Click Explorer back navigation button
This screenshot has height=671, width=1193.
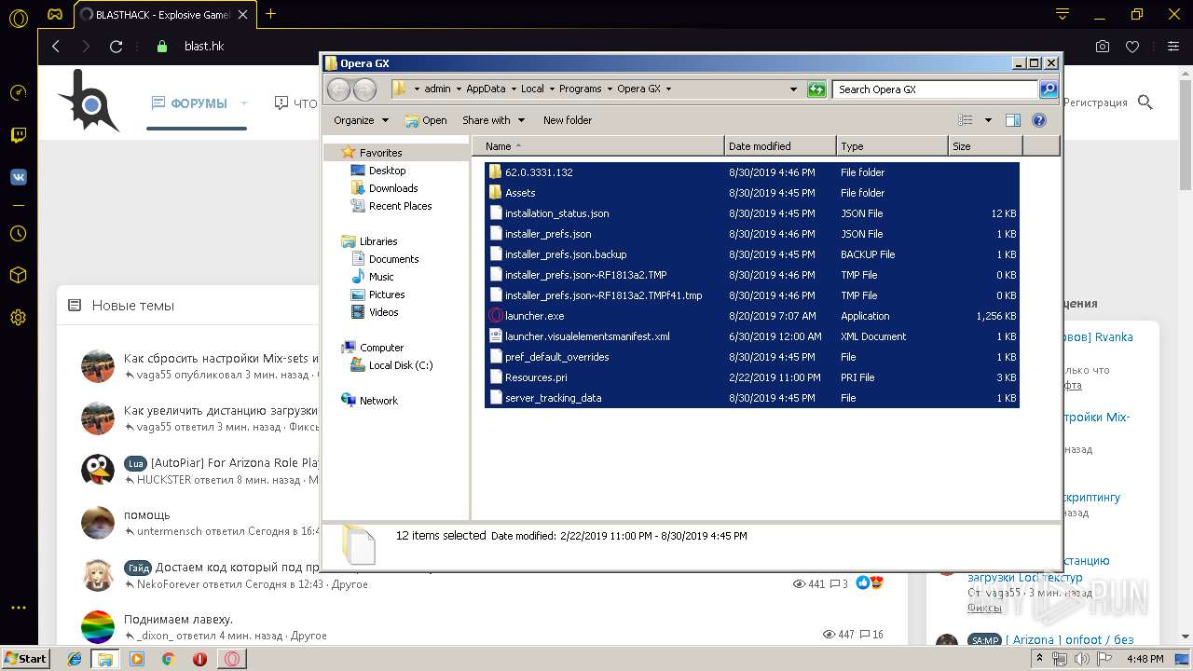point(339,89)
